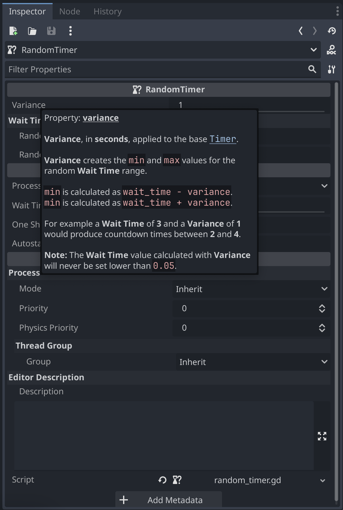
Task: Open dock options three dots
Action: click(x=338, y=11)
